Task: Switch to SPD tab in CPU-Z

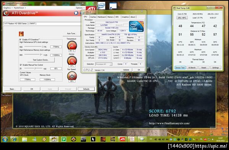Action: tap(117, 17)
